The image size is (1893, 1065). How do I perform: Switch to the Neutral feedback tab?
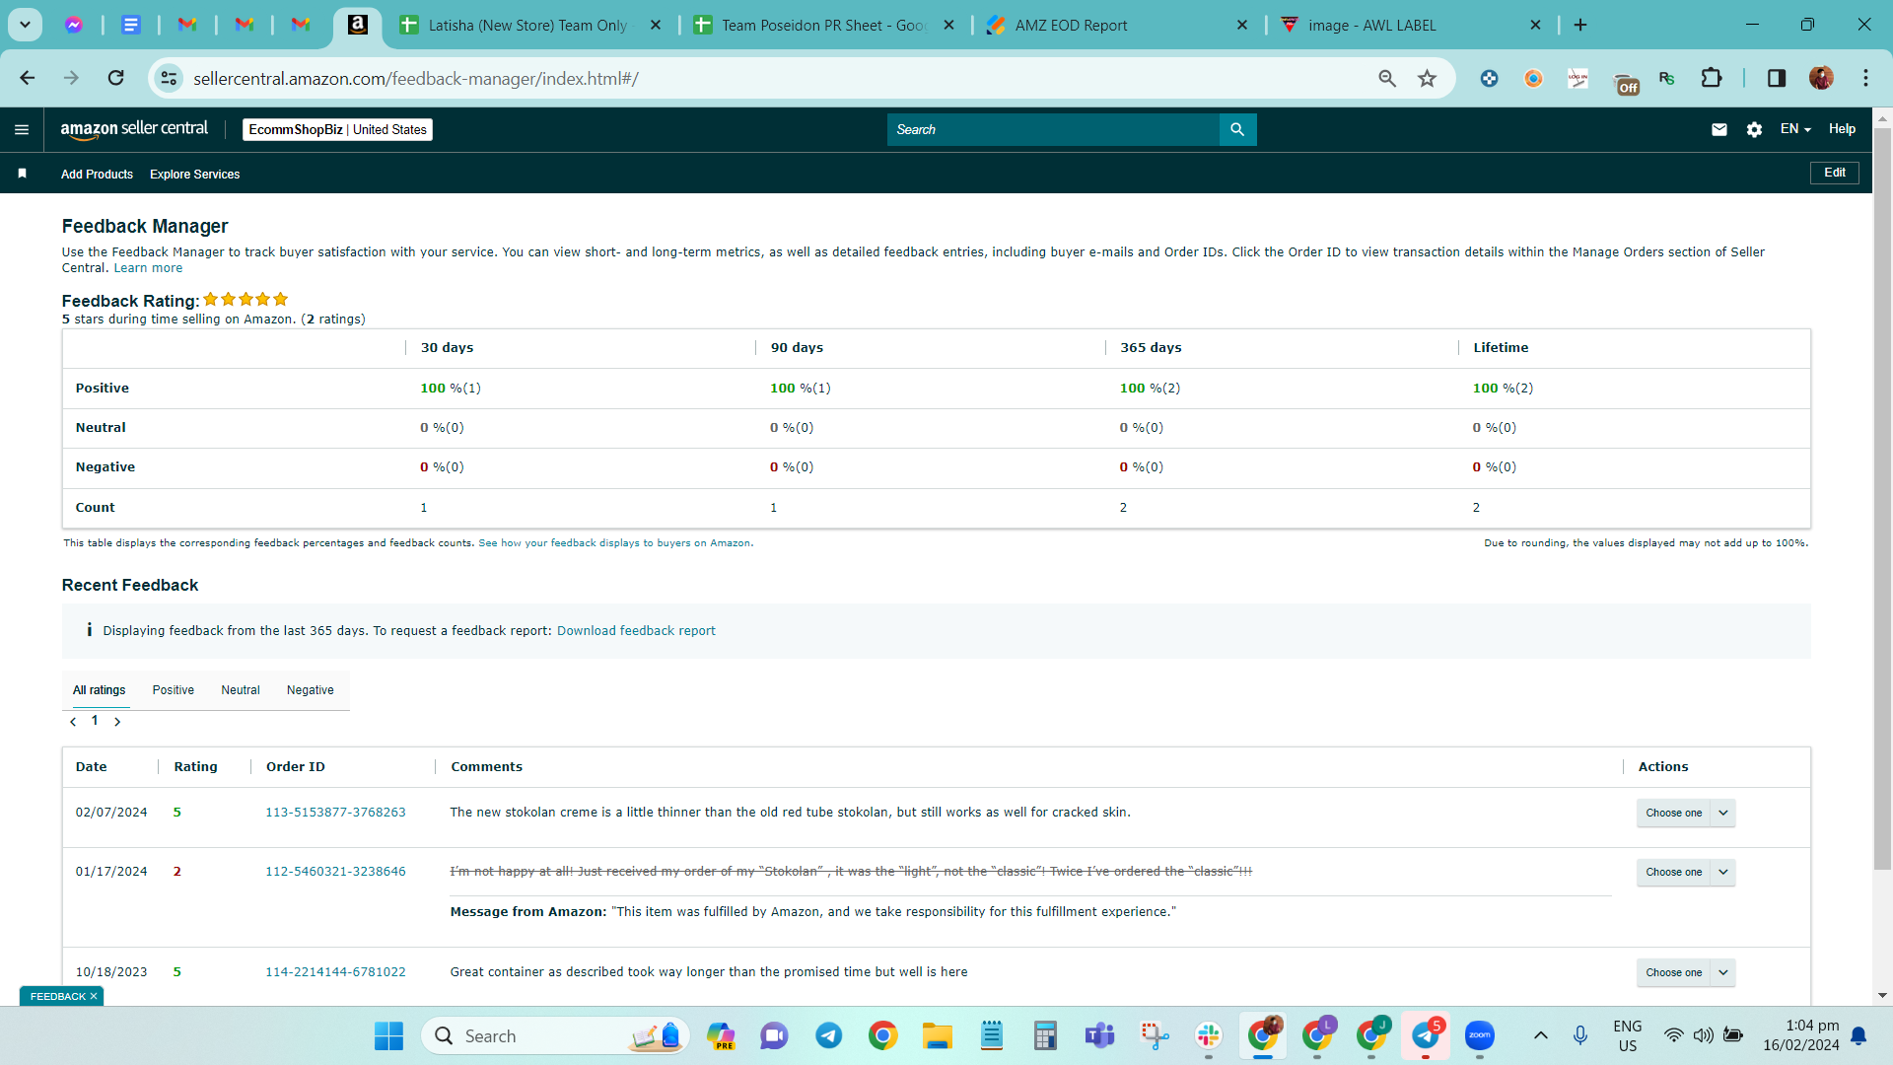click(x=241, y=690)
